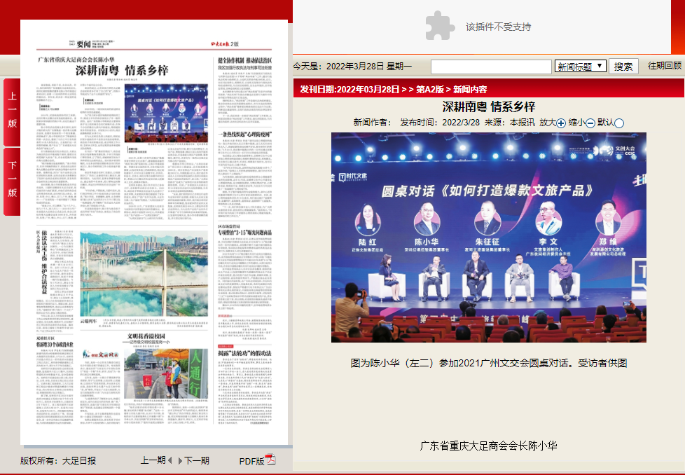Click the 来源：本报讯 source text
This screenshot has height=475, width=685.
[509, 123]
